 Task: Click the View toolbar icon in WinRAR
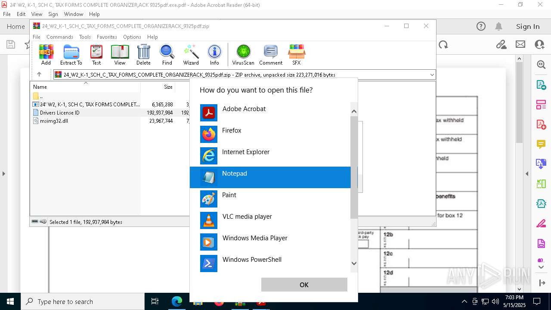120,55
